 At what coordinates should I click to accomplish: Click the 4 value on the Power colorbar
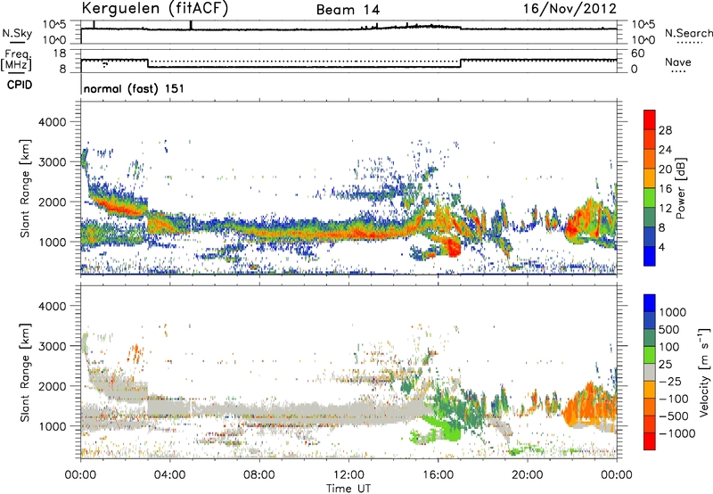click(661, 247)
